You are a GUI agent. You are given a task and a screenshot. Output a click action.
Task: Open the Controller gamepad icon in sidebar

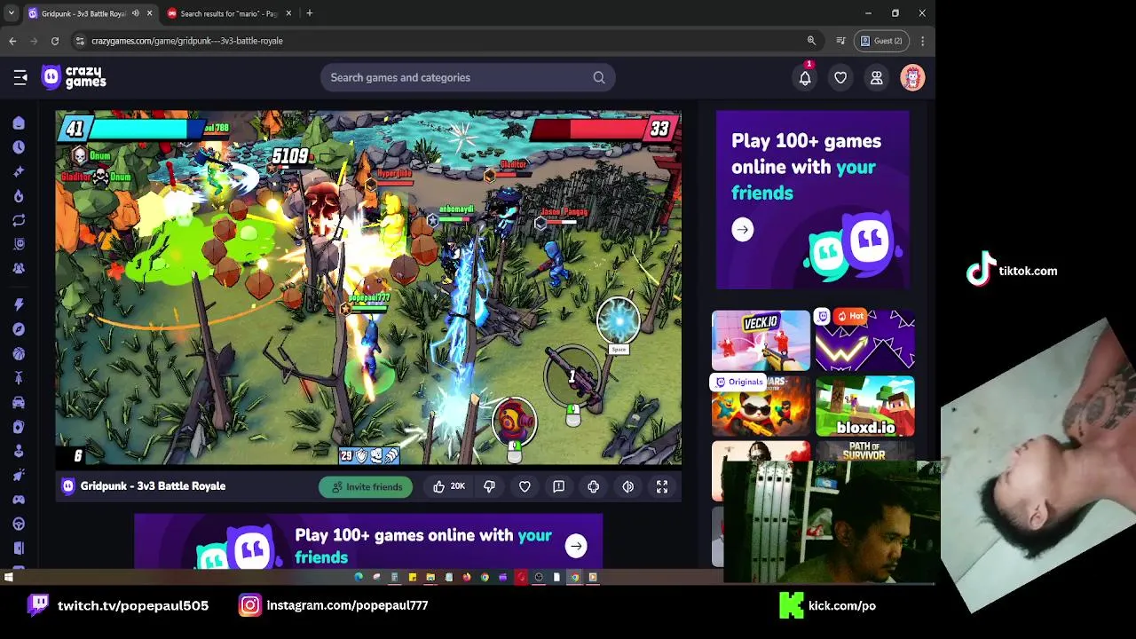[19, 500]
